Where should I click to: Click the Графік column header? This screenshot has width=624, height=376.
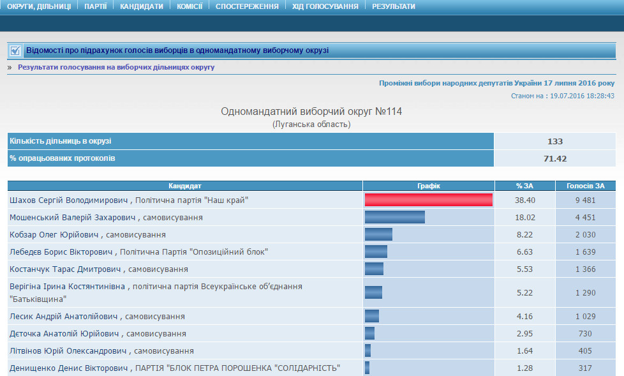(x=429, y=186)
